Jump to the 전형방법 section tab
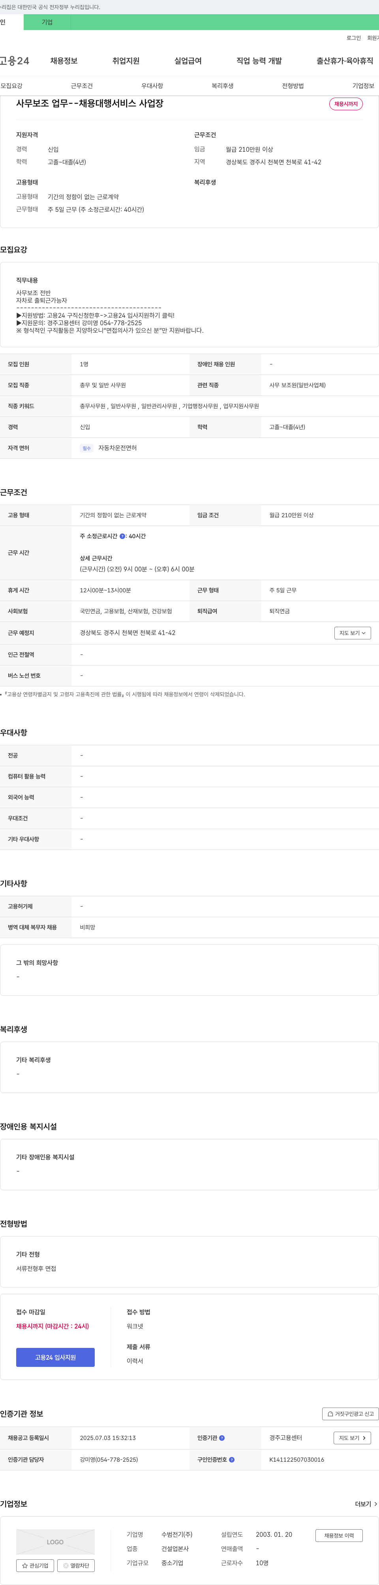This screenshot has width=379, height=1585. point(293,85)
